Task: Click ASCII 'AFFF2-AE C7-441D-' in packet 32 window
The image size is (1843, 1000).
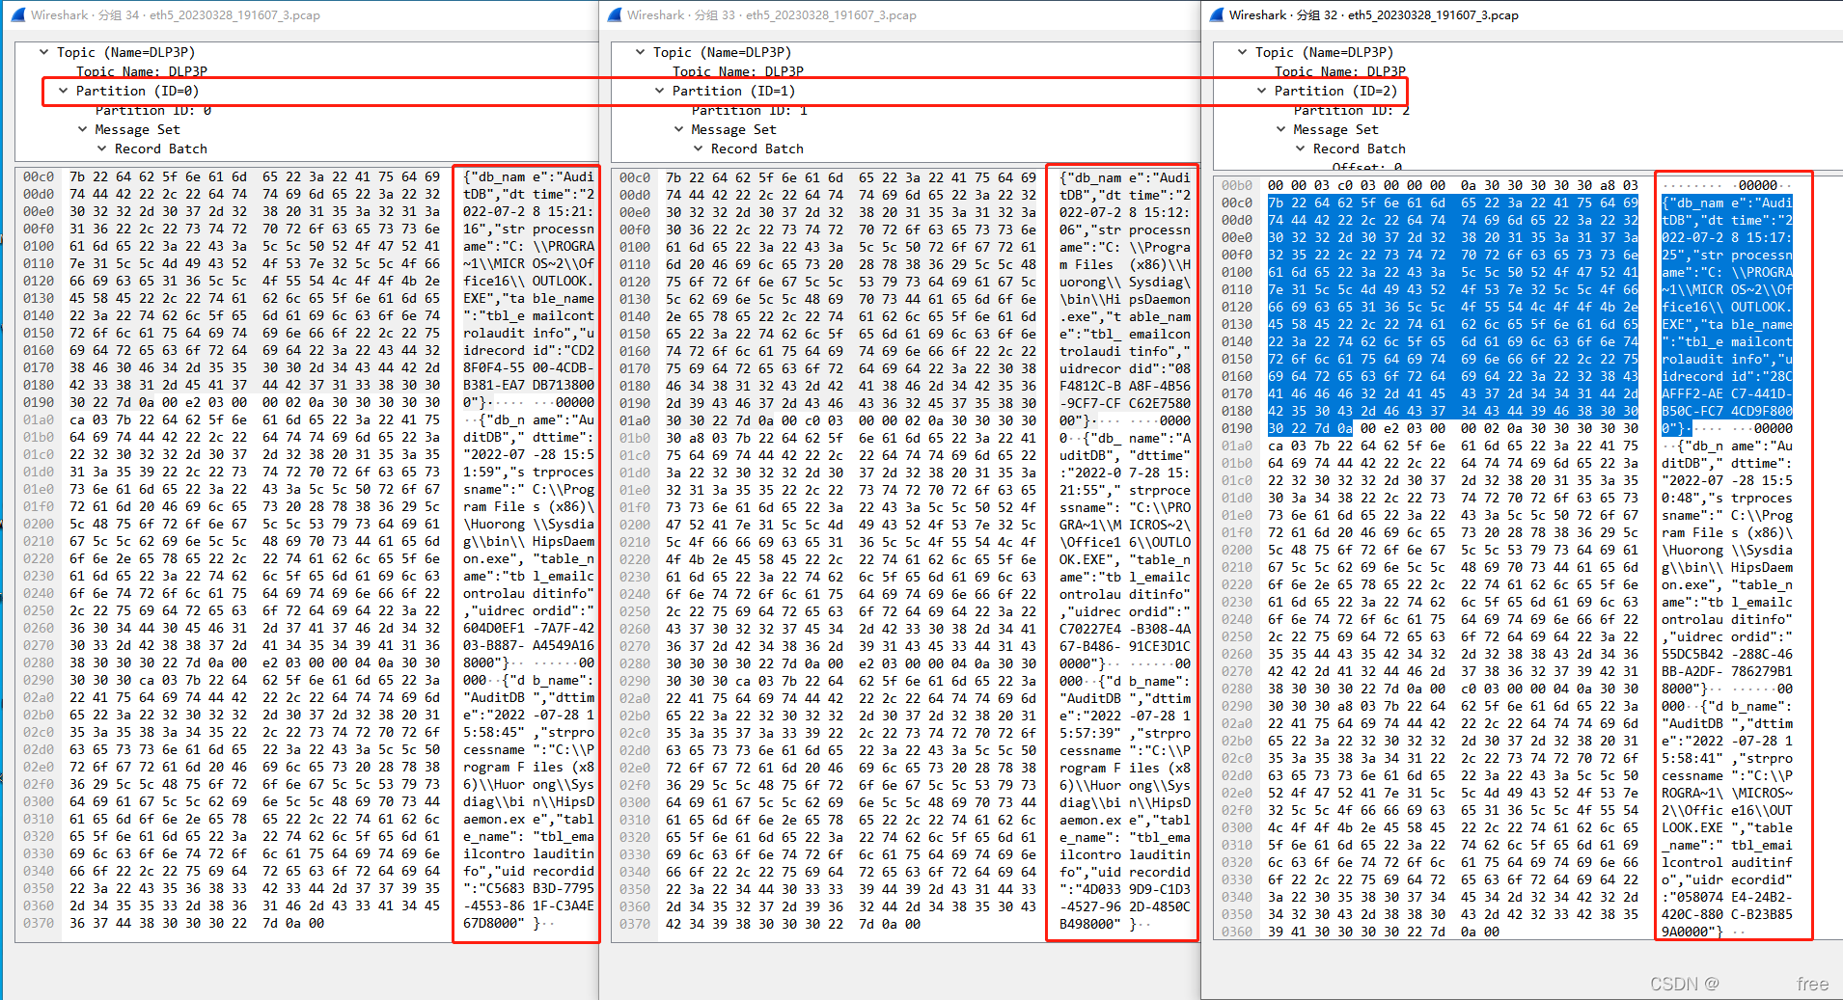Action: (x=1727, y=393)
